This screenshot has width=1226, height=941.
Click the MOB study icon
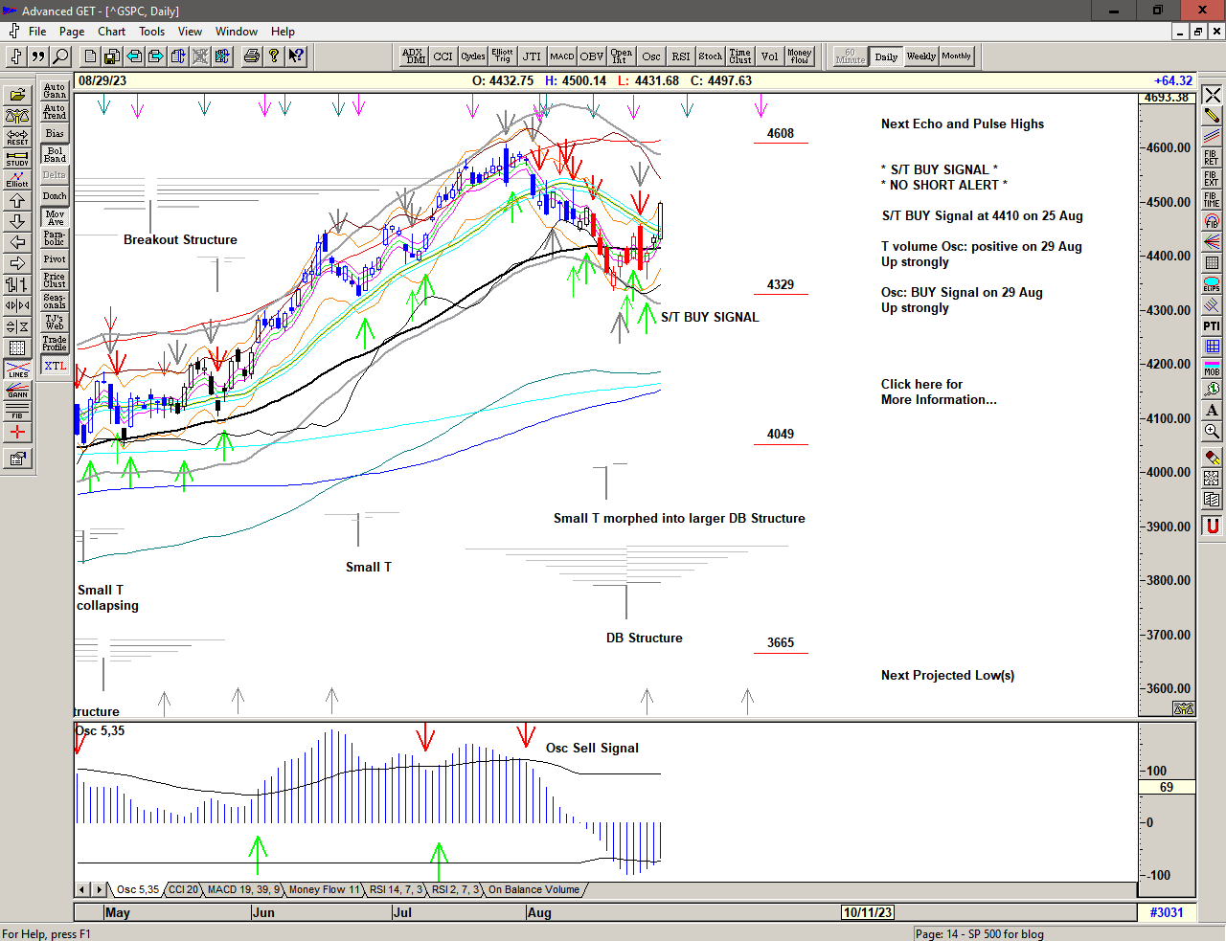1212,369
